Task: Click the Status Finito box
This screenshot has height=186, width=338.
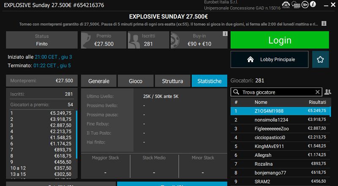Action: (x=42, y=40)
